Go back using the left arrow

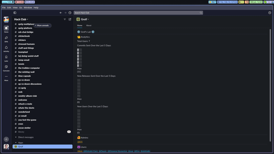coord(61,13)
